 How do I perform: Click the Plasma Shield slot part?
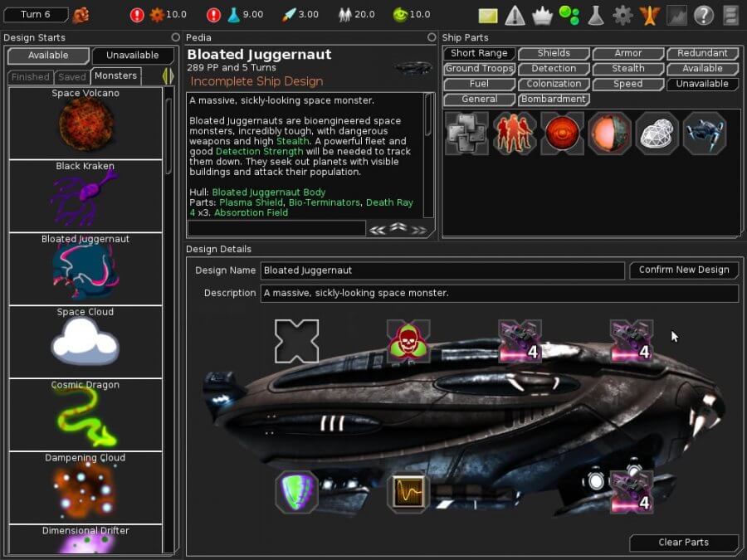pyautogui.click(x=296, y=491)
